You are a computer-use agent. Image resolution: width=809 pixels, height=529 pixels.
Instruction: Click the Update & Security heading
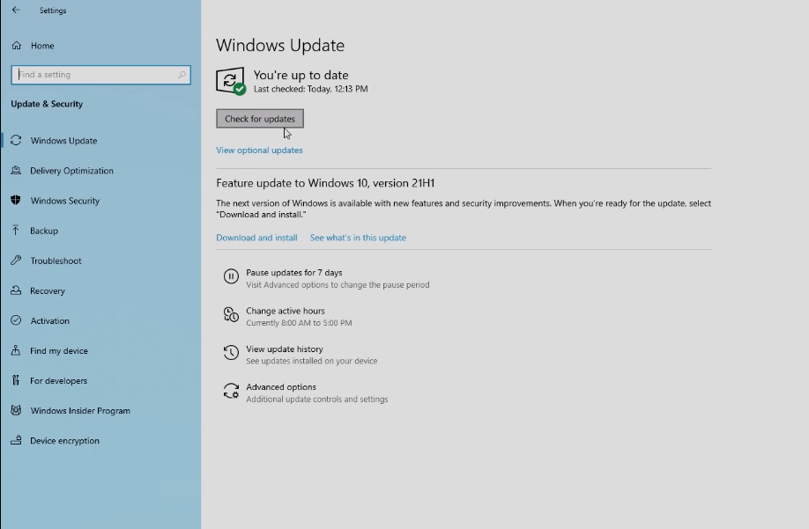click(x=47, y=104)
